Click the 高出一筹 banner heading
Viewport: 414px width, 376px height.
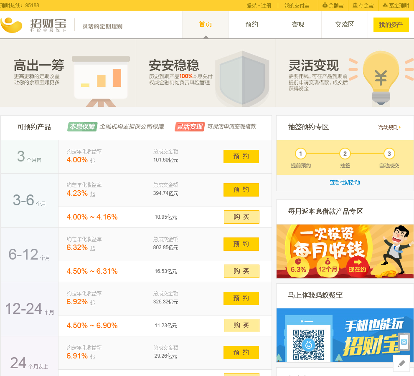pyautogui.click(x=39, y=65)
